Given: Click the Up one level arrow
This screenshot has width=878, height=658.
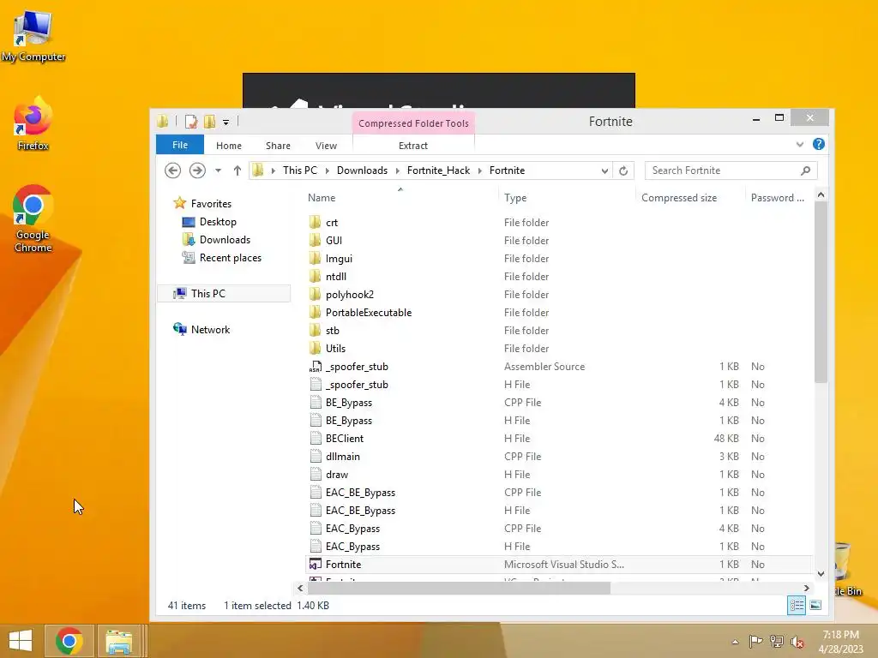Looking at the screenshot, I should (238, 170).
